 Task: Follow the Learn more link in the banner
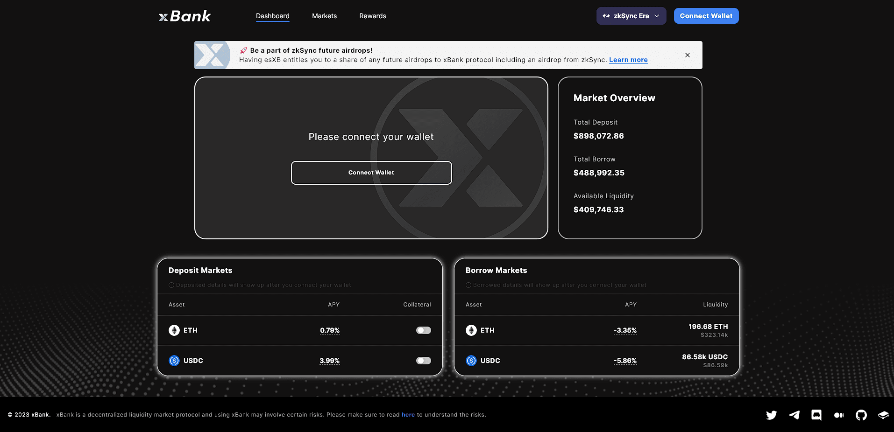point(628,60)
